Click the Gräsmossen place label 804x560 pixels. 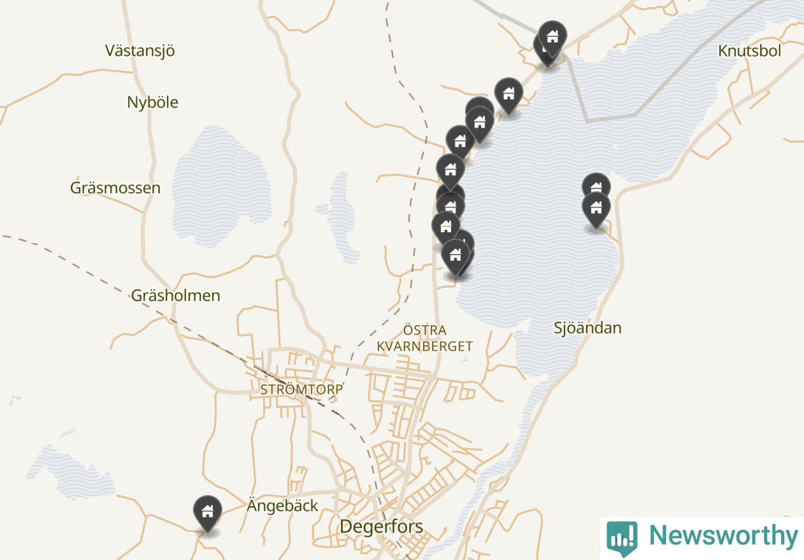click(x=115, y=188)
